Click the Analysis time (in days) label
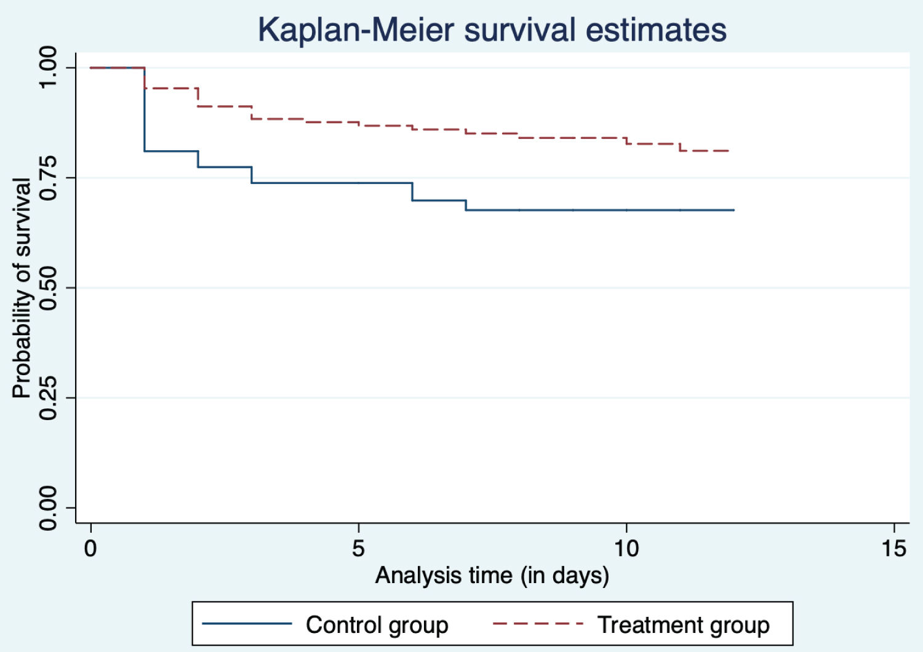The width and height of the screenshot is (923, 652). [x=492, y=575]
